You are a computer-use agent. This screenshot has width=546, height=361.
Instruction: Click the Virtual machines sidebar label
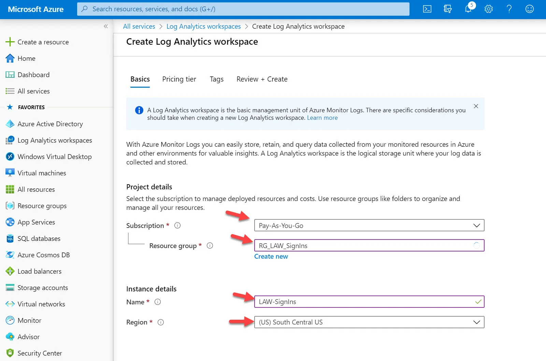coord(42,173)
